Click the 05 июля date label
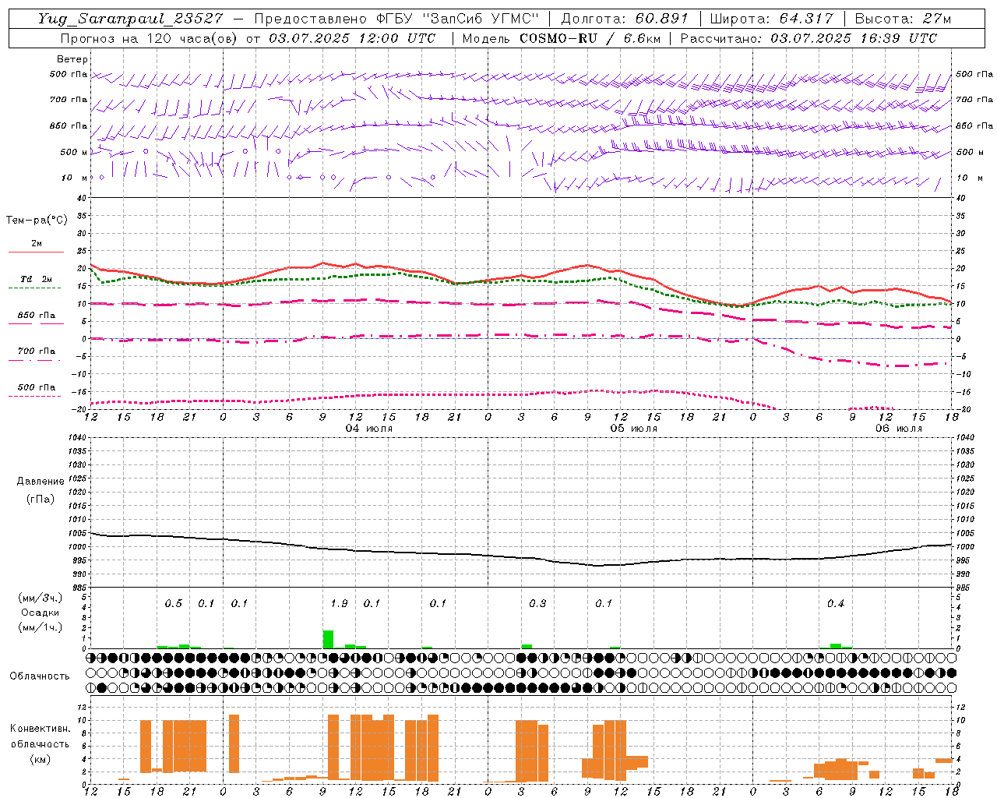This screenshot has width=997, height=798. [x=634, y=429]
